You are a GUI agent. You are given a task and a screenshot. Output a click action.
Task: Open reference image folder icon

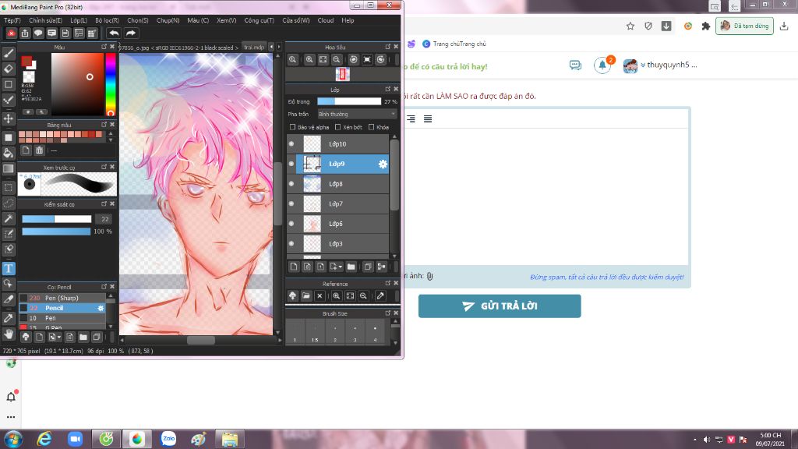(305, 295)
